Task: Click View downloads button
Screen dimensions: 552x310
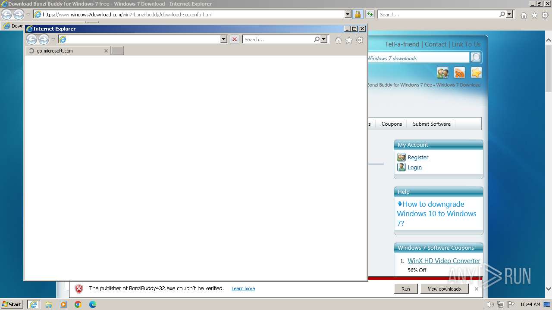Action: coord(444,289)
